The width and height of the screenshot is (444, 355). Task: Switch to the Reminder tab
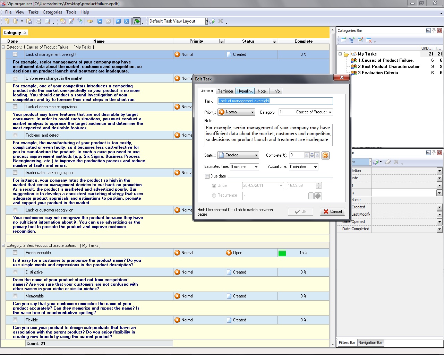[x=225, y=91]
